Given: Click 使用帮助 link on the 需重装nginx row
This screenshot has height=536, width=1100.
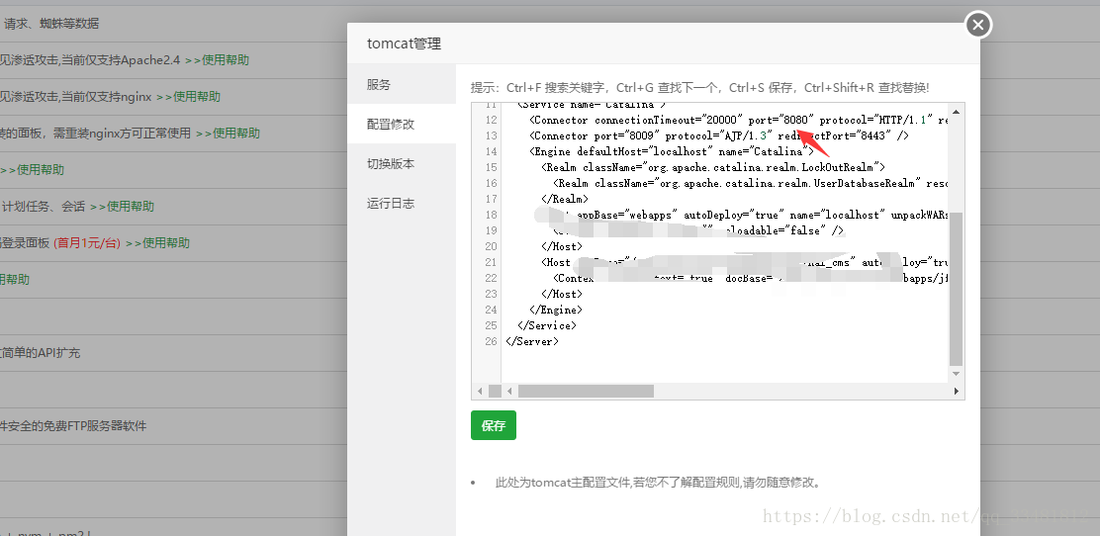Looking at the screenshot, I should click(236, 133).
